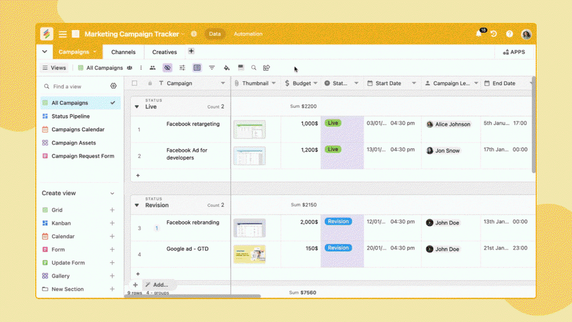The height and width of the screenshot is (322, 572).
Task: Open the Campaign column dropdown arrow
Action: click(x=223, y=83)
